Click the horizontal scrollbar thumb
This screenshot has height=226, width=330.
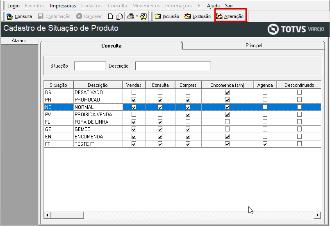click(x=67, y=215)
